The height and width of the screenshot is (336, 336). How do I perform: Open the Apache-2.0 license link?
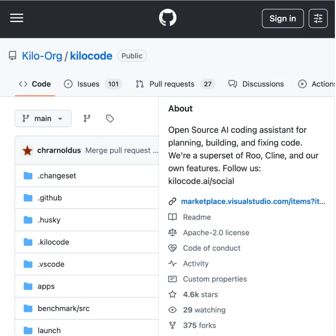click(x=216, y=233)
